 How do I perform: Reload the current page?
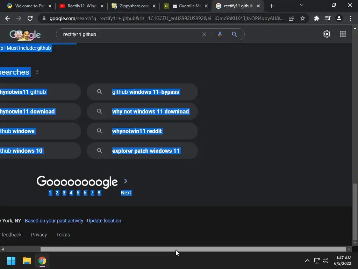[30, 18]
